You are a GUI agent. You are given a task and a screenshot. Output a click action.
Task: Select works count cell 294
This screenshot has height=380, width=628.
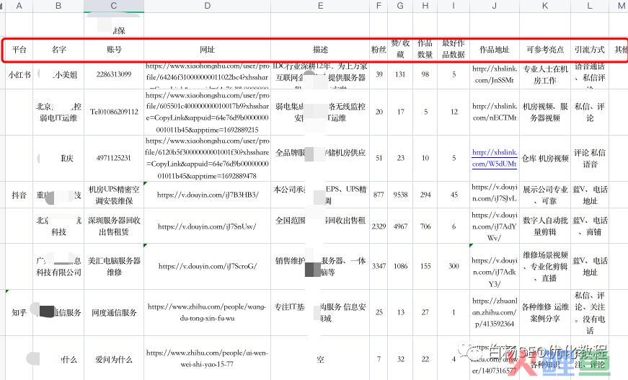pyautogui.click(x=425, y=195)
